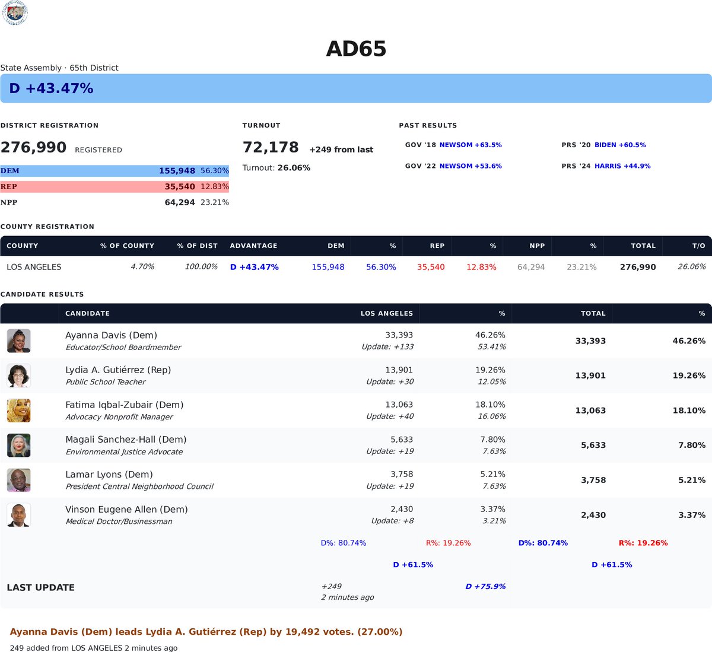Click the county total 276,990 cell
Viewport: 712px width, 652px height.
(638, 267)
